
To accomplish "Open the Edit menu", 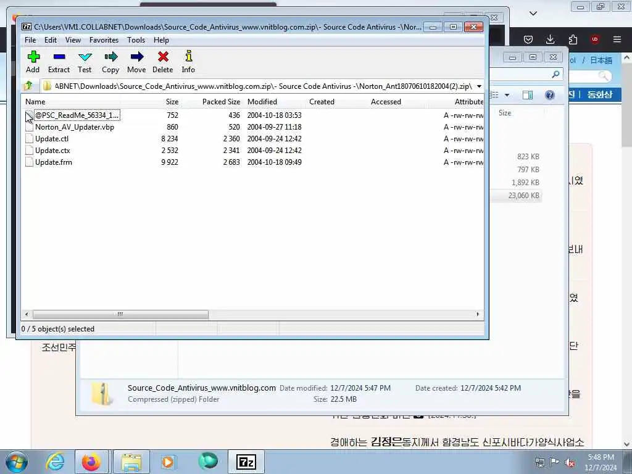I will click(51, 40).
